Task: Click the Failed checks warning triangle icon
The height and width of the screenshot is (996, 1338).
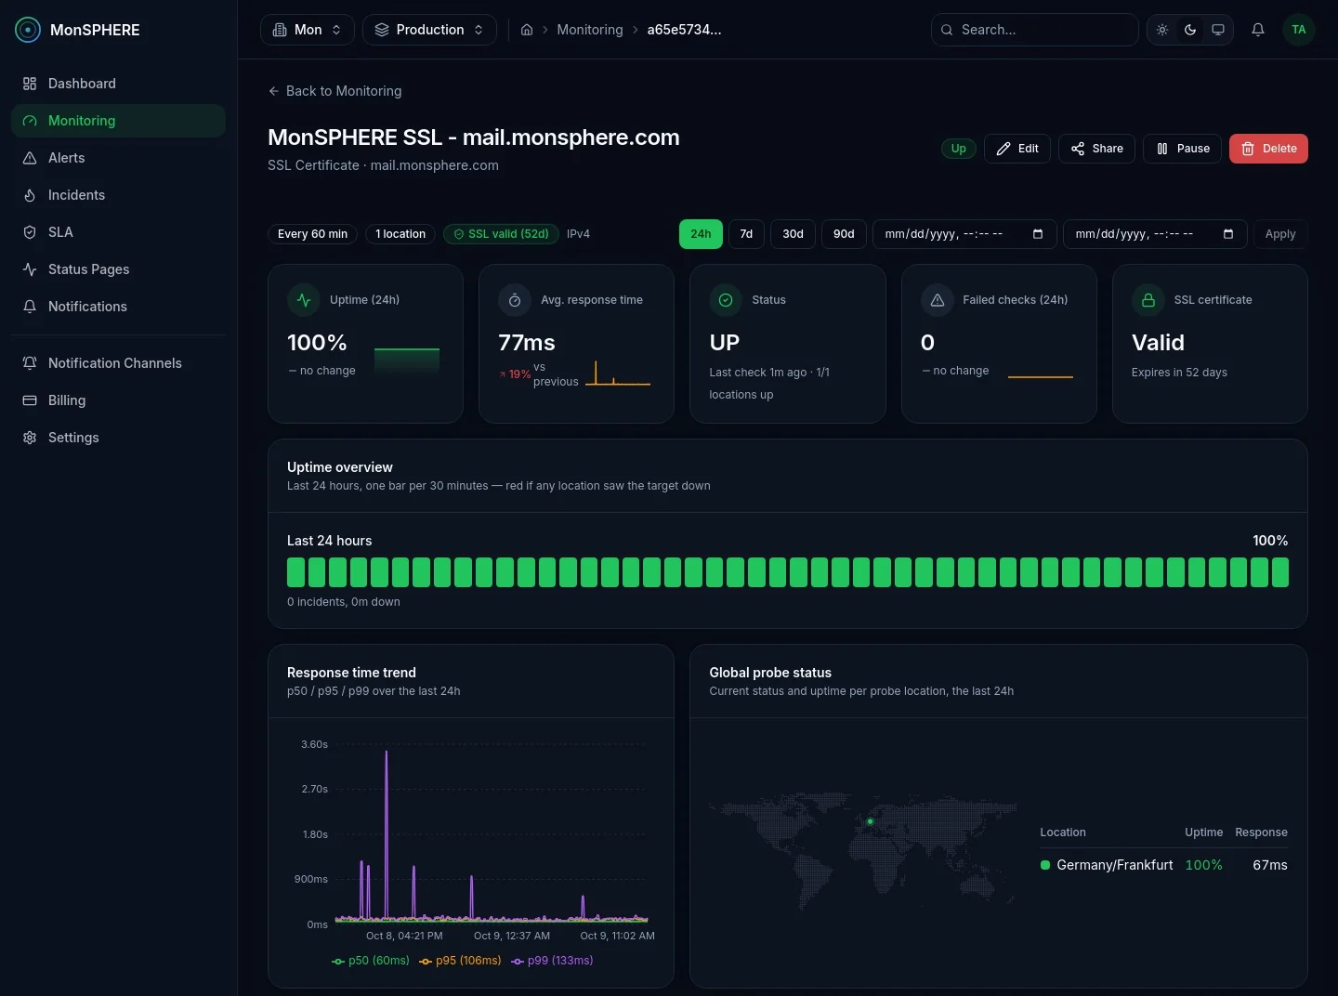Action: click(938, 300)
